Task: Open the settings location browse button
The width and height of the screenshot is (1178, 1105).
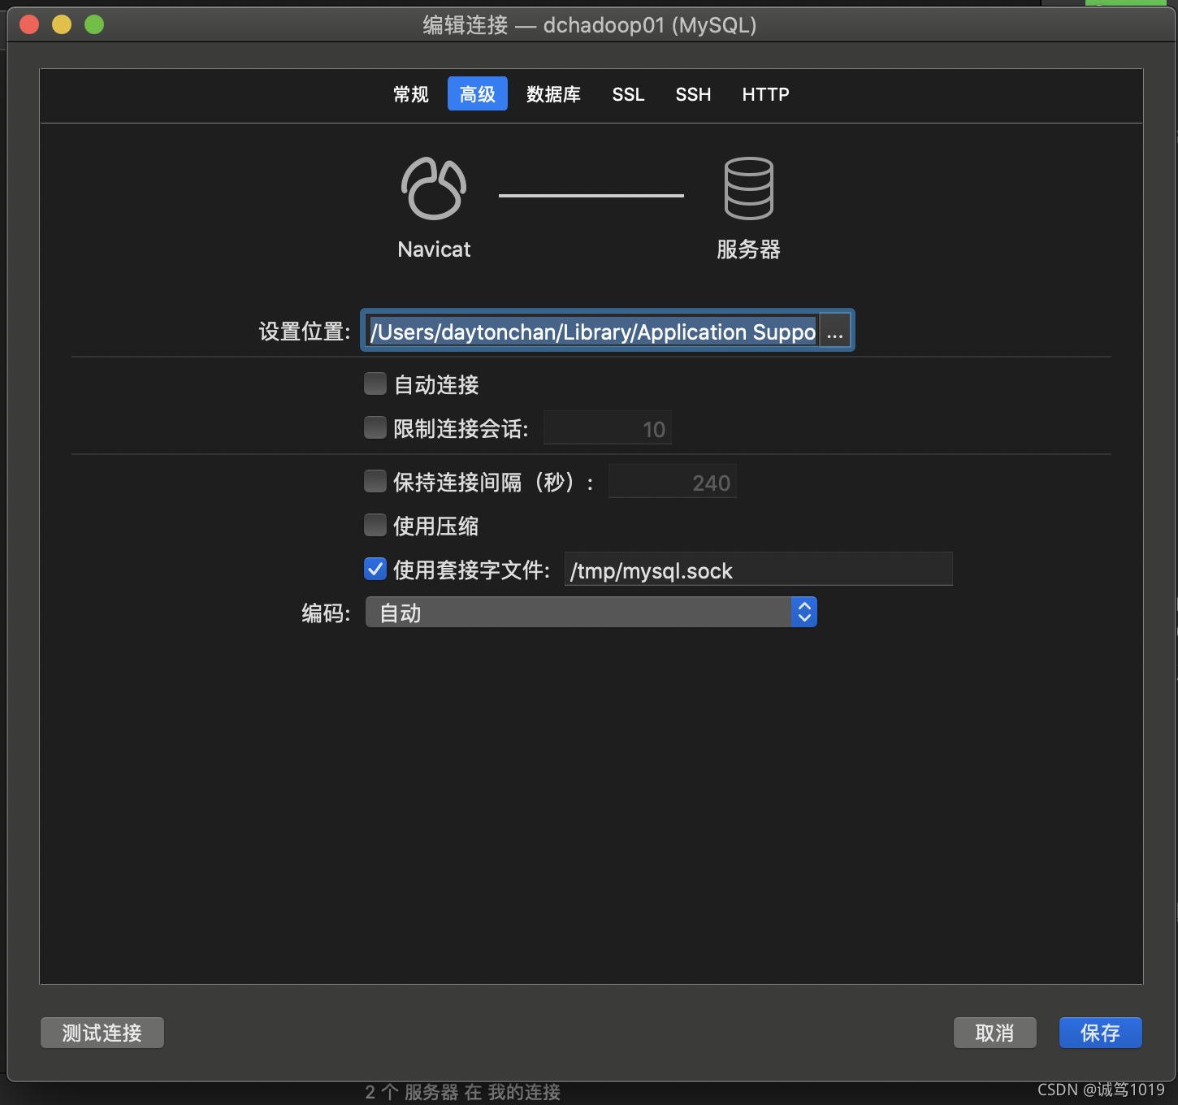Action: pyautogui.click(x=834, y=331)
